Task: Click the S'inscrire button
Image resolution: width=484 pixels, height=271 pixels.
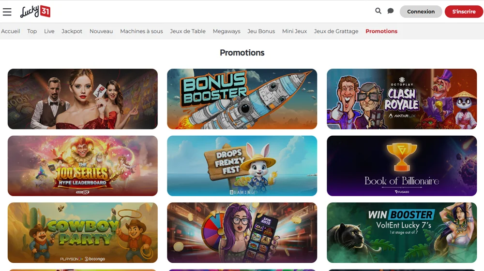Action: point(464,12)
